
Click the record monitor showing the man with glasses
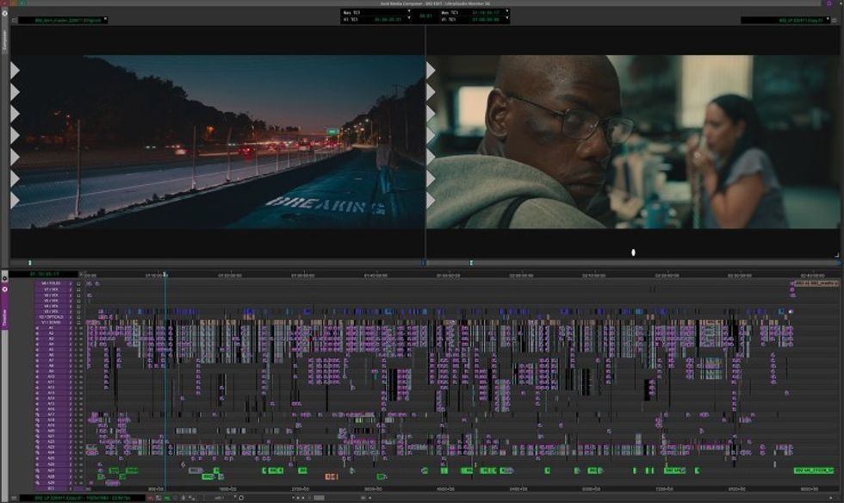[633, 141]
